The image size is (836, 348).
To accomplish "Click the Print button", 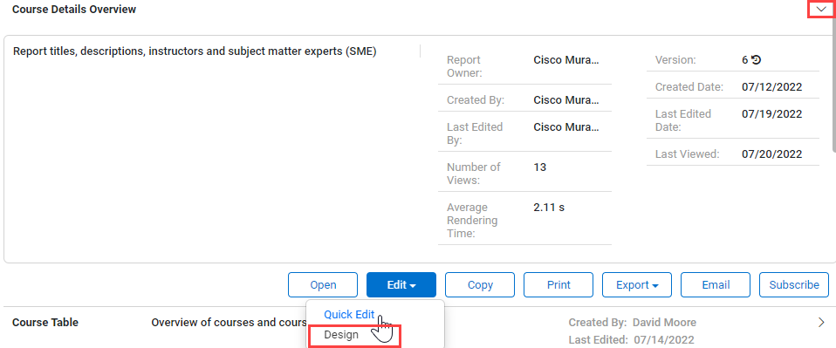I will [558, 284].
